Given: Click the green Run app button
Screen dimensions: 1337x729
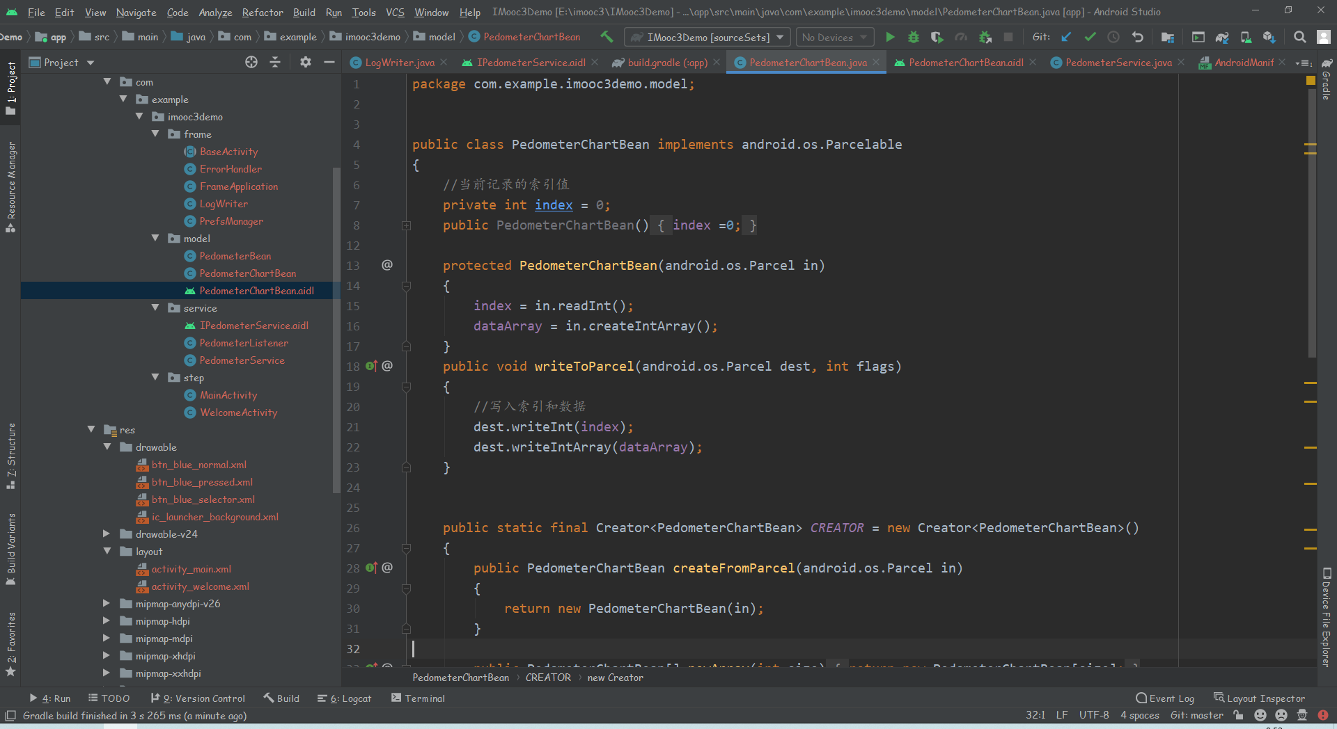Looking at the screenshot, I should tap(890, 37).
